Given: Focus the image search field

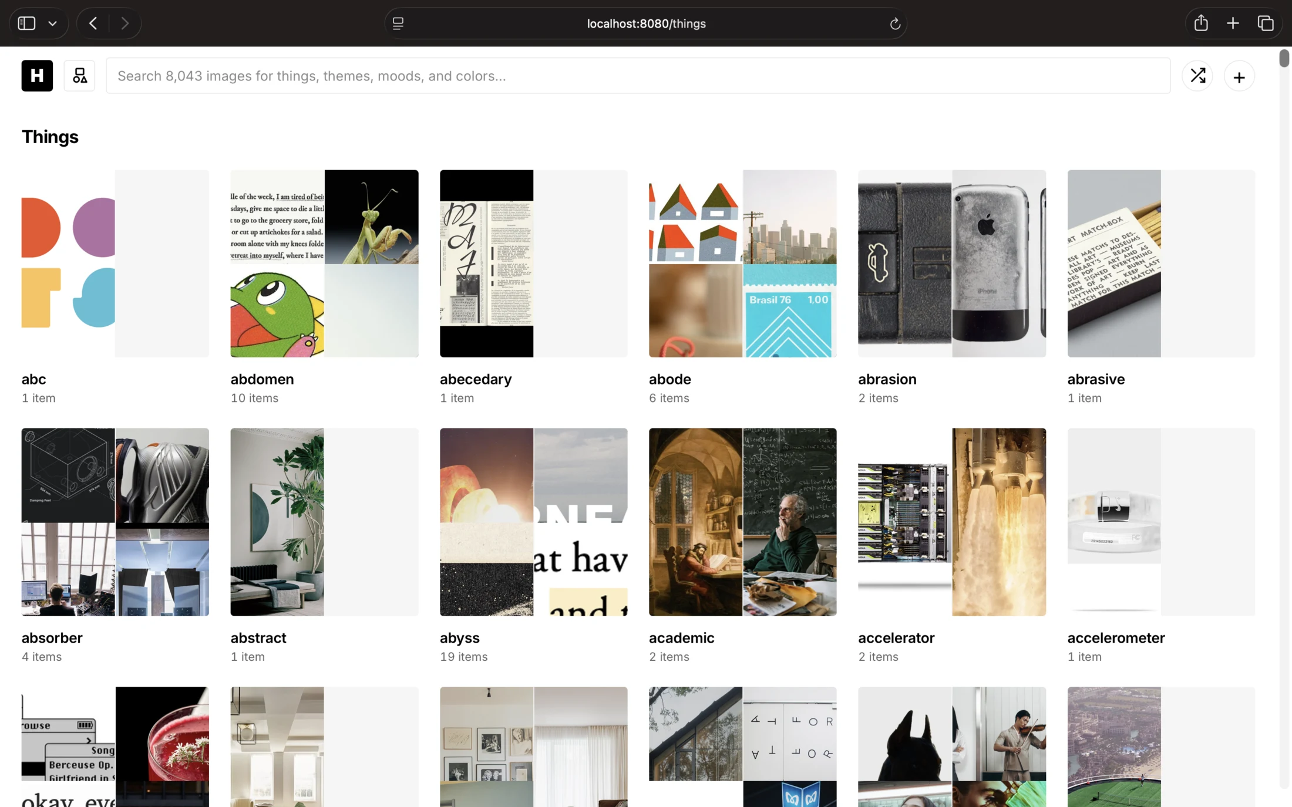Looking at the screenshot, I should pyautogui.click(x=638, y=76).
